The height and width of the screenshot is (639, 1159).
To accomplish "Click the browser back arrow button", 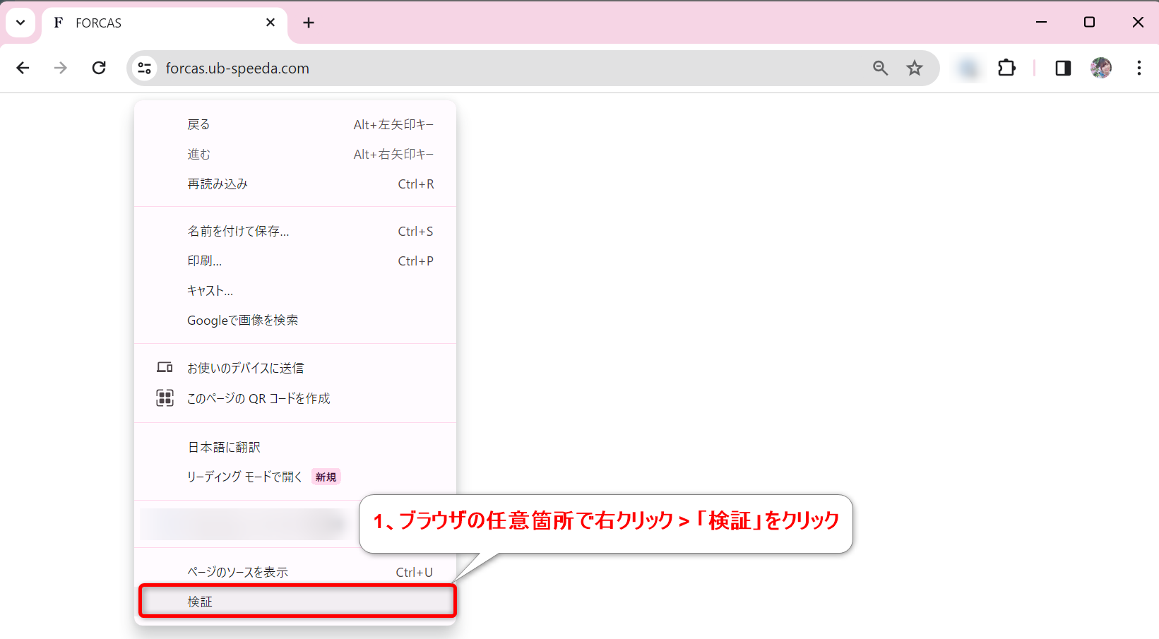I will point(23,68).
